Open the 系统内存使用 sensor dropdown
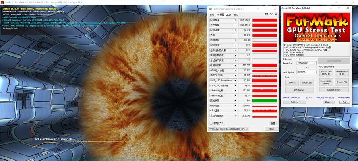The width and height of the screenshot is (358, 161). 236,116
